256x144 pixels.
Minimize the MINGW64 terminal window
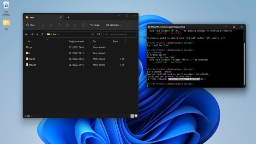pyautogui.click(x=226, y=27)
